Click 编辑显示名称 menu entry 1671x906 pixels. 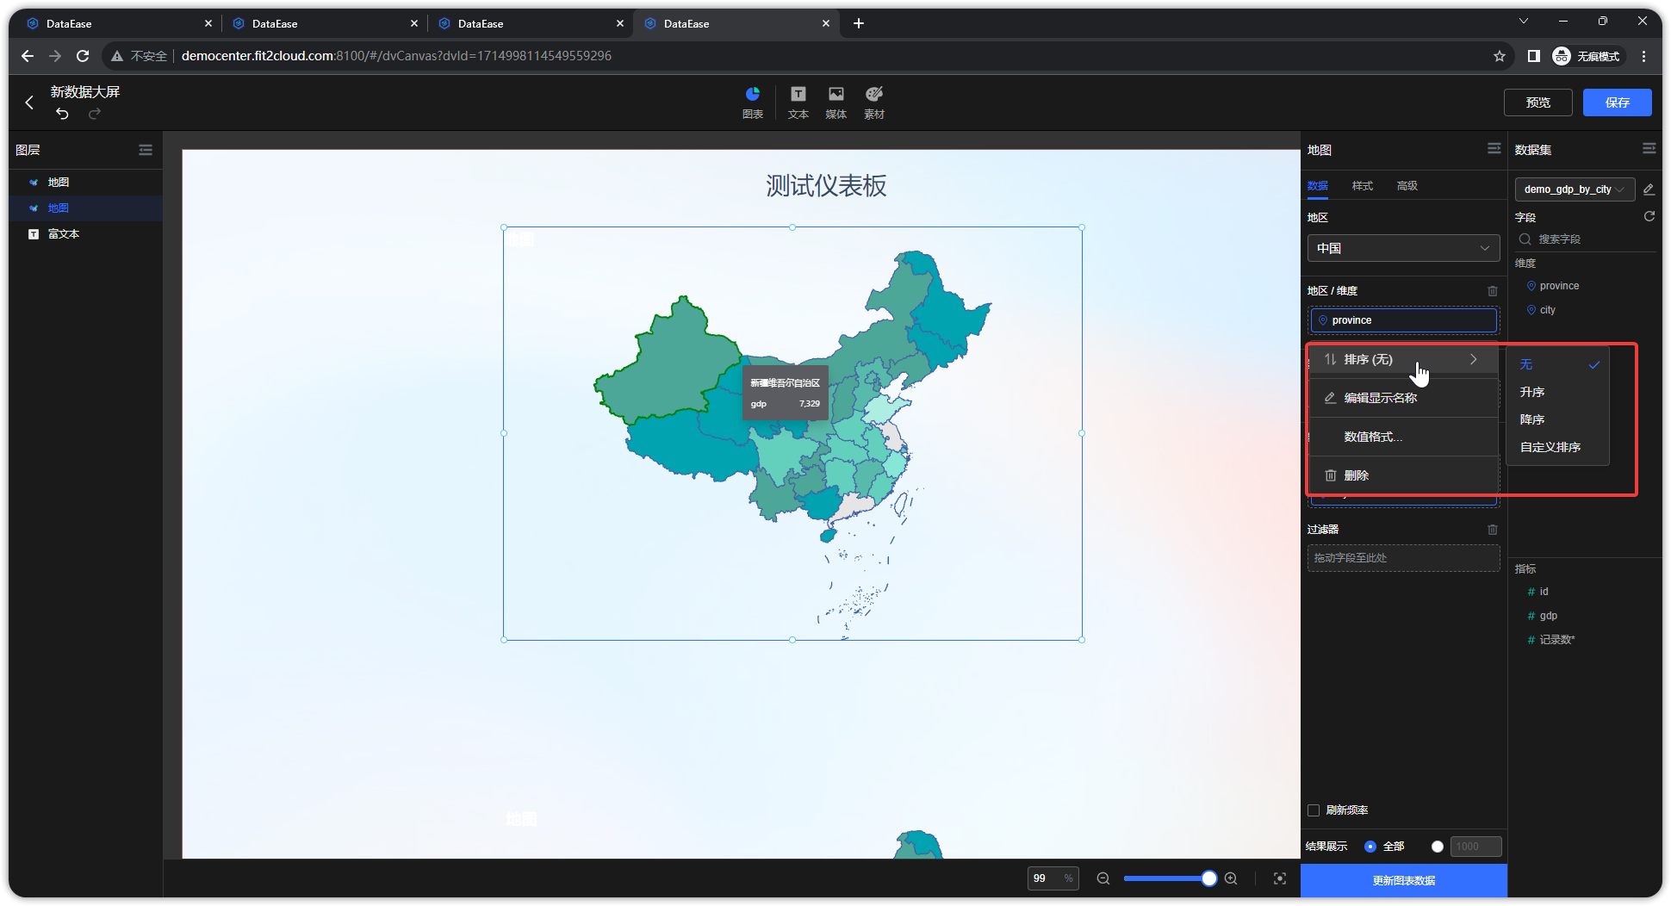[x=1403, y=398]
